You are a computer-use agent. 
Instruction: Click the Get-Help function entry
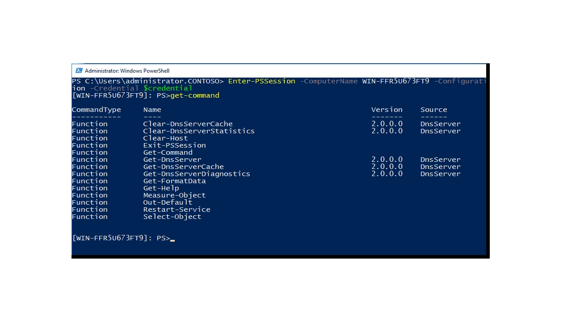click(161, 188)
